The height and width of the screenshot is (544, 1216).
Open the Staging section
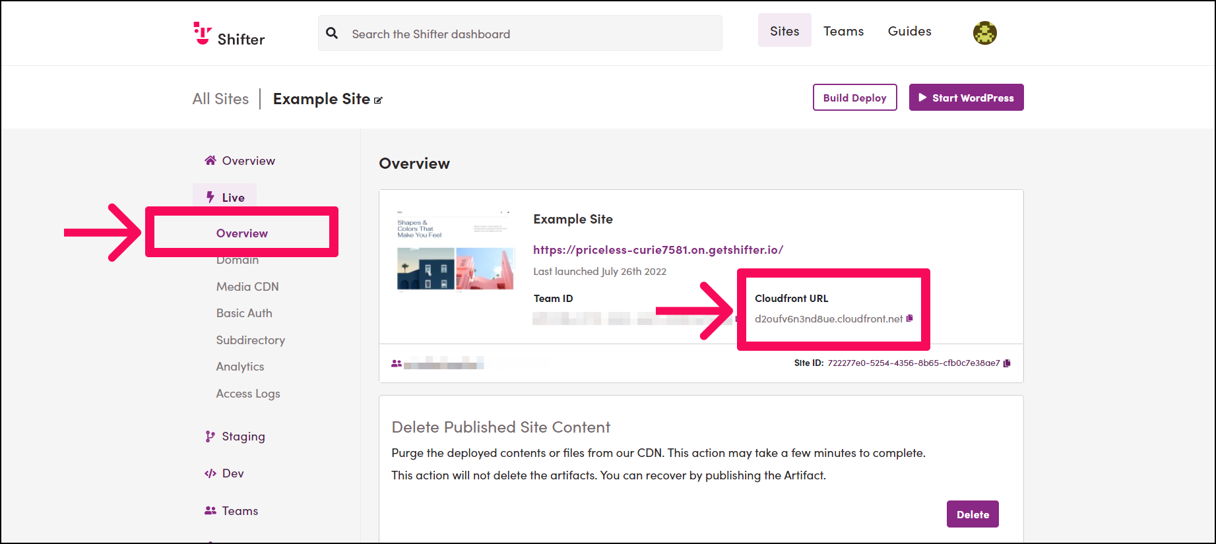coord(235,437)
